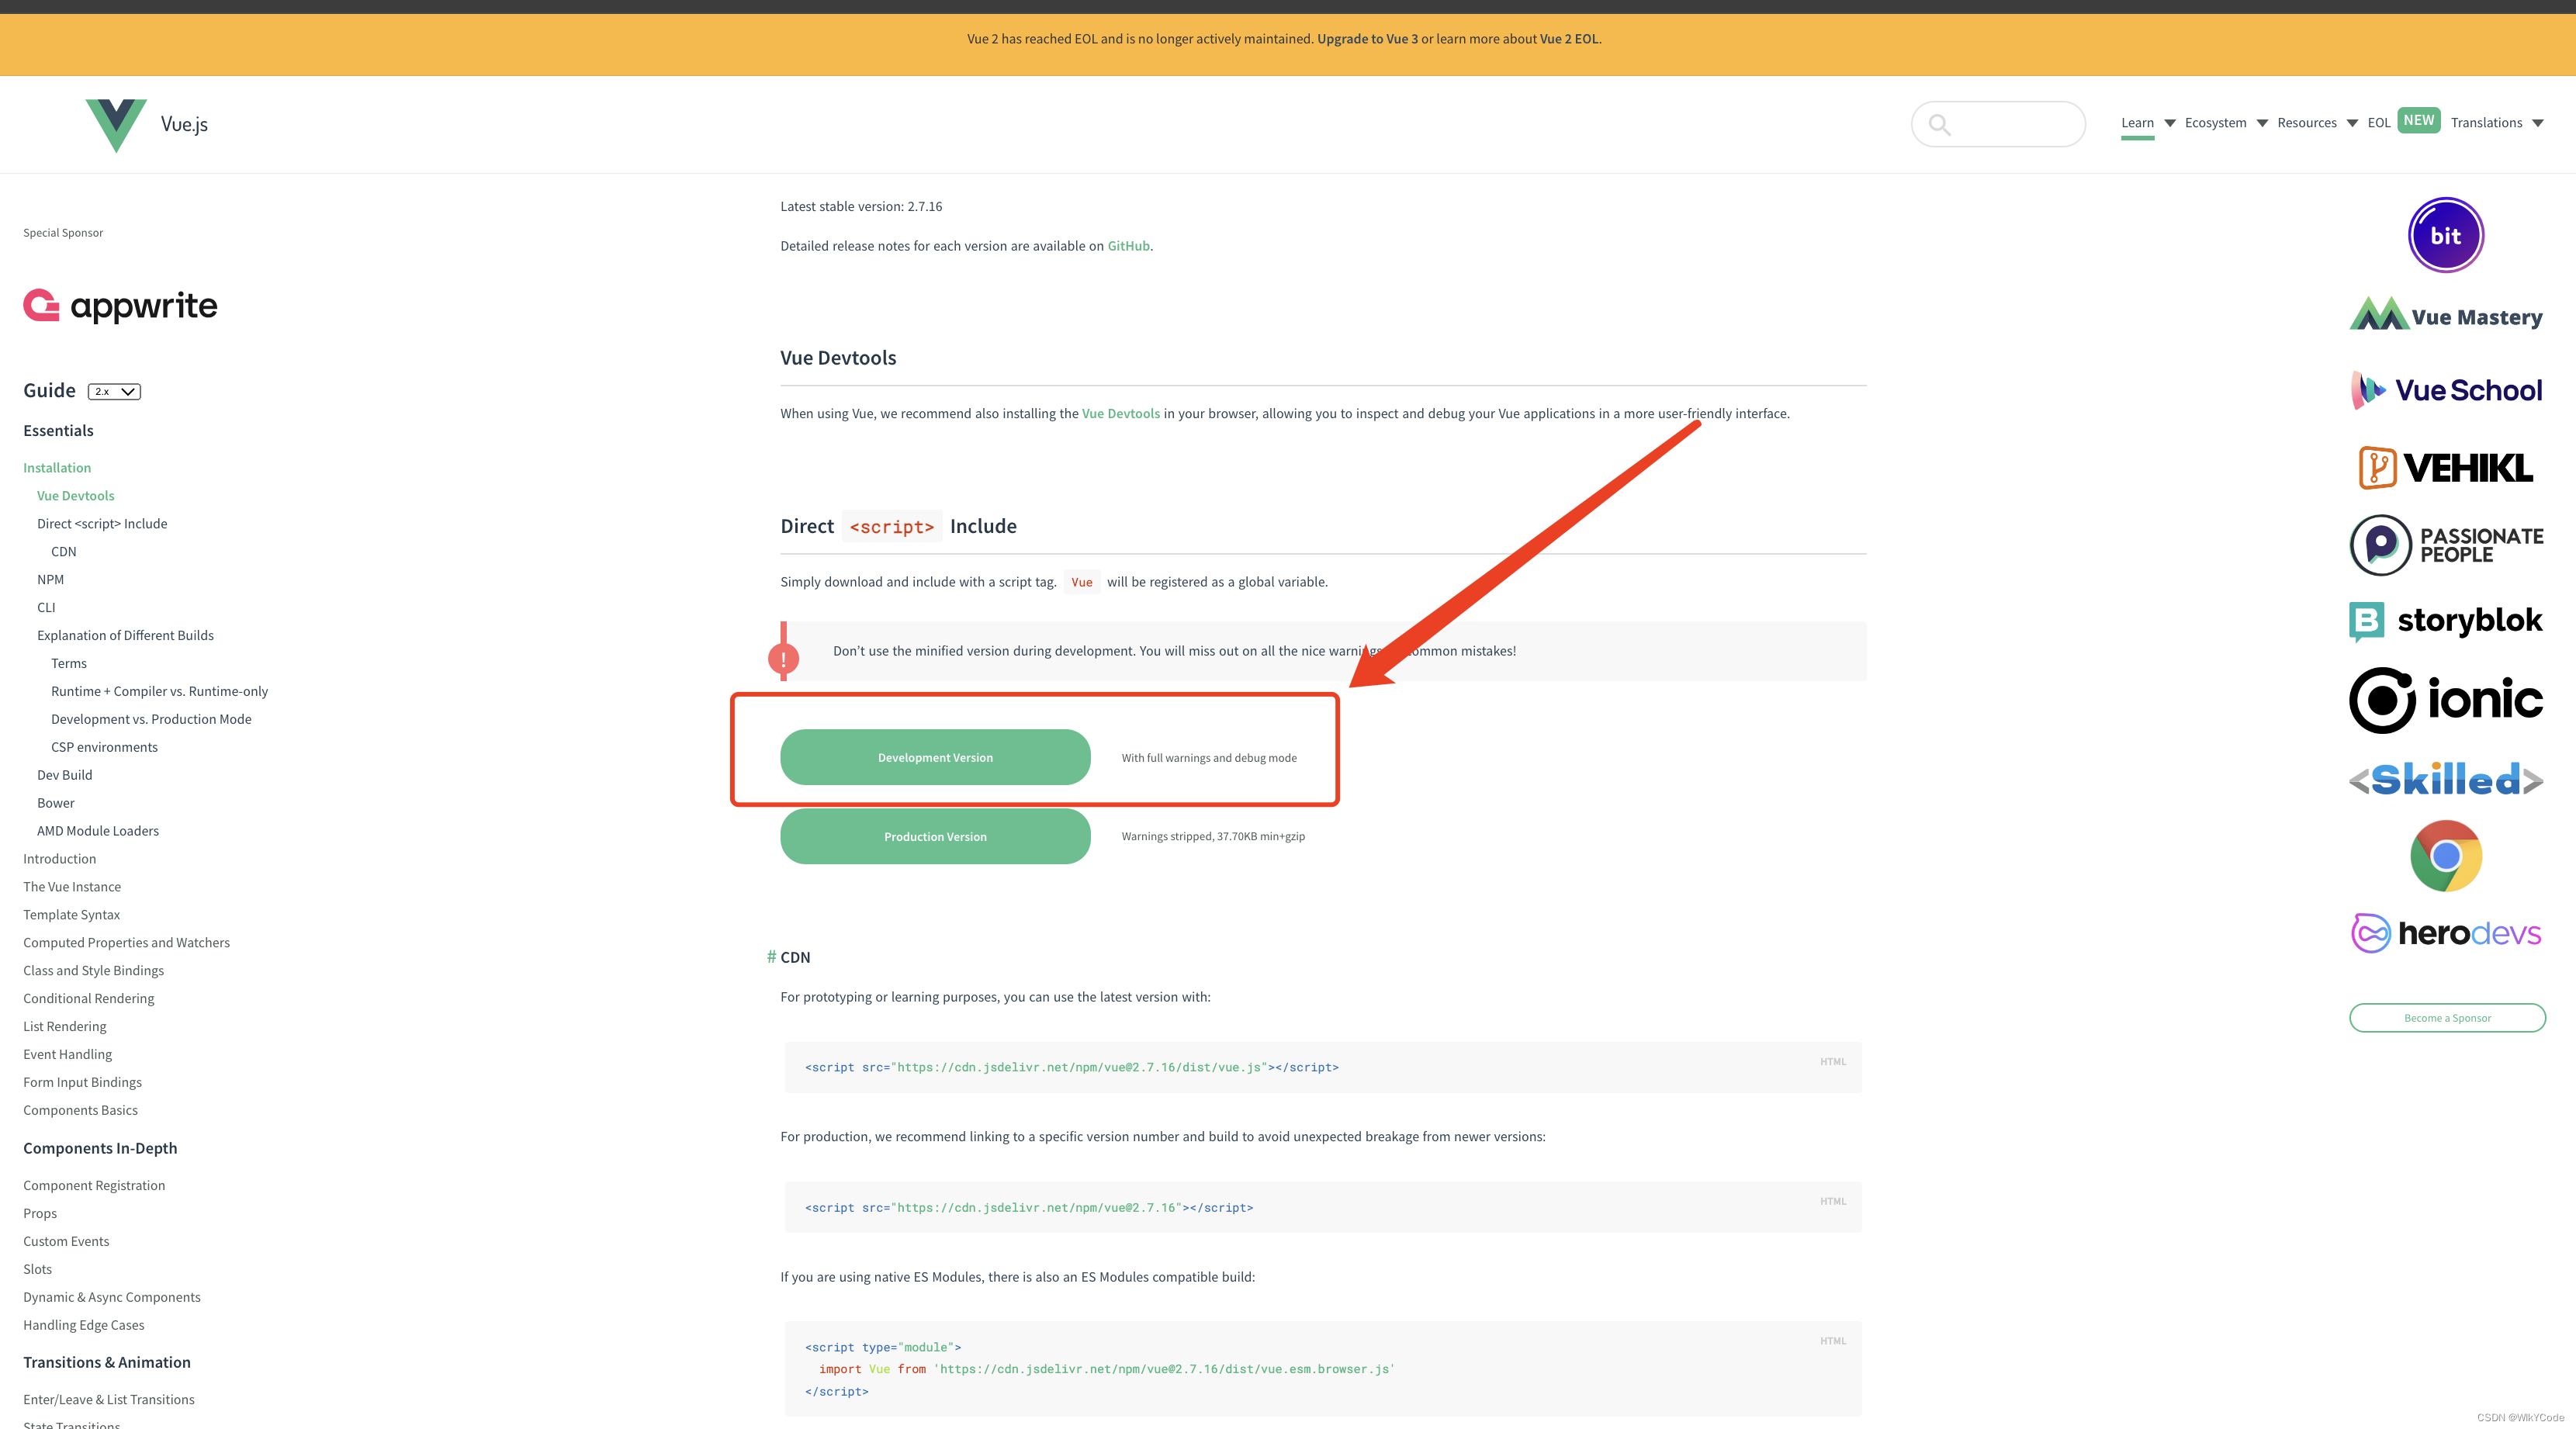The height and width of the screenshot is (1429, 2576).
Task: Open the Learn dropdown menu
Action: [x=2147, y=123]
